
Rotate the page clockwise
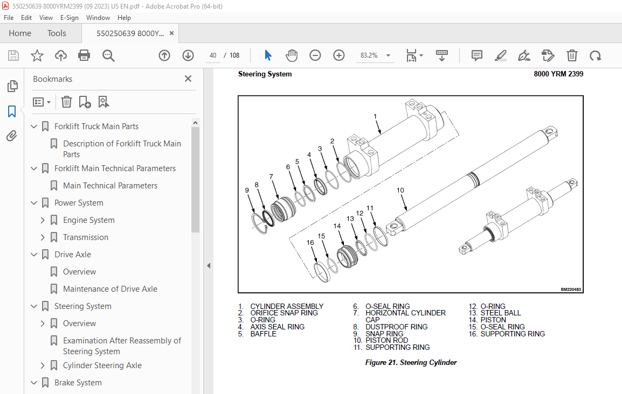[x=595, y=55]
